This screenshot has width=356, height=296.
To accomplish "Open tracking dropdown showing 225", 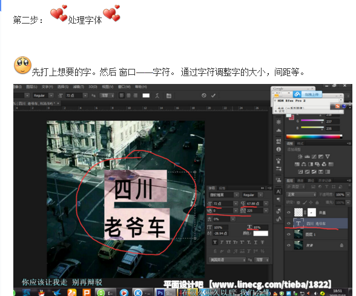I will [266, 211].
